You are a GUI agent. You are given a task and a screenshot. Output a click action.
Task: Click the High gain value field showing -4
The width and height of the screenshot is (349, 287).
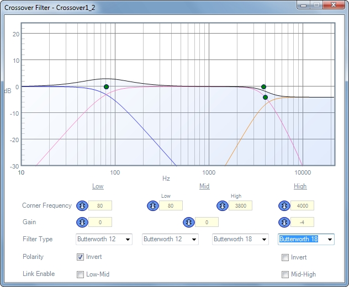point(303,222)
